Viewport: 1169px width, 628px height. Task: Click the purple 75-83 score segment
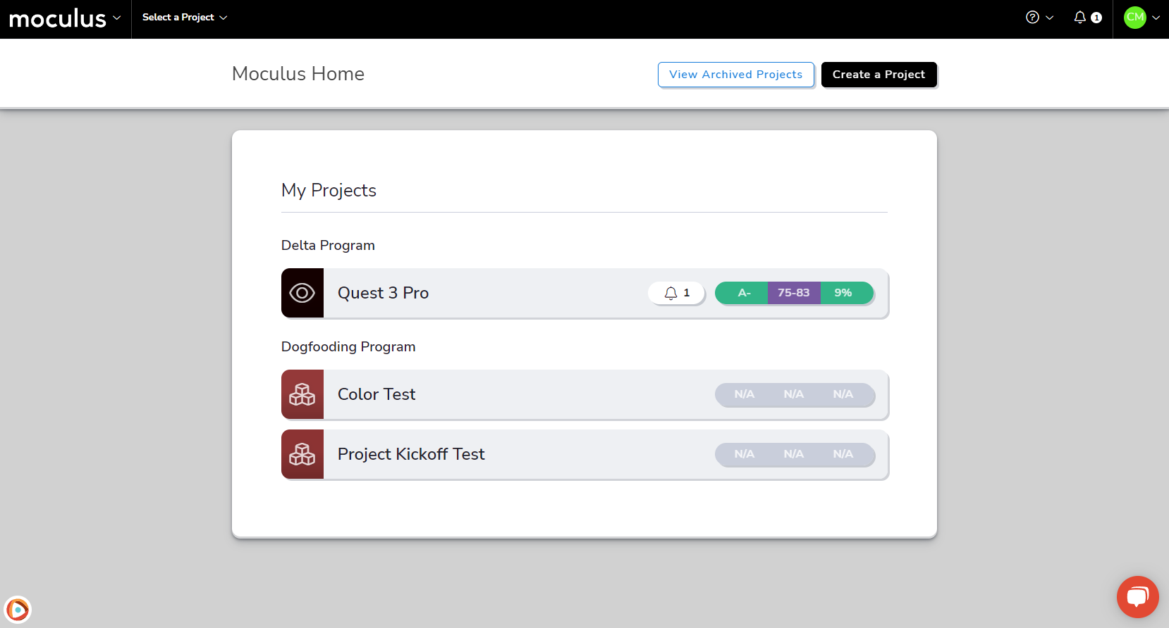click(x=793, y=293)
